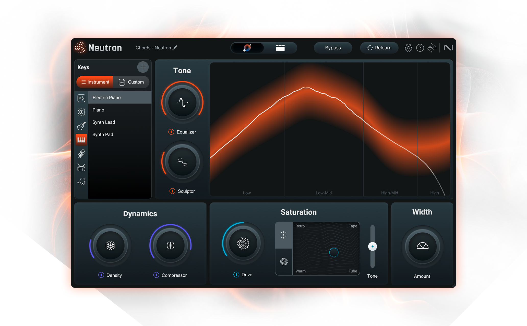Switch to the Custom tab

131,82
